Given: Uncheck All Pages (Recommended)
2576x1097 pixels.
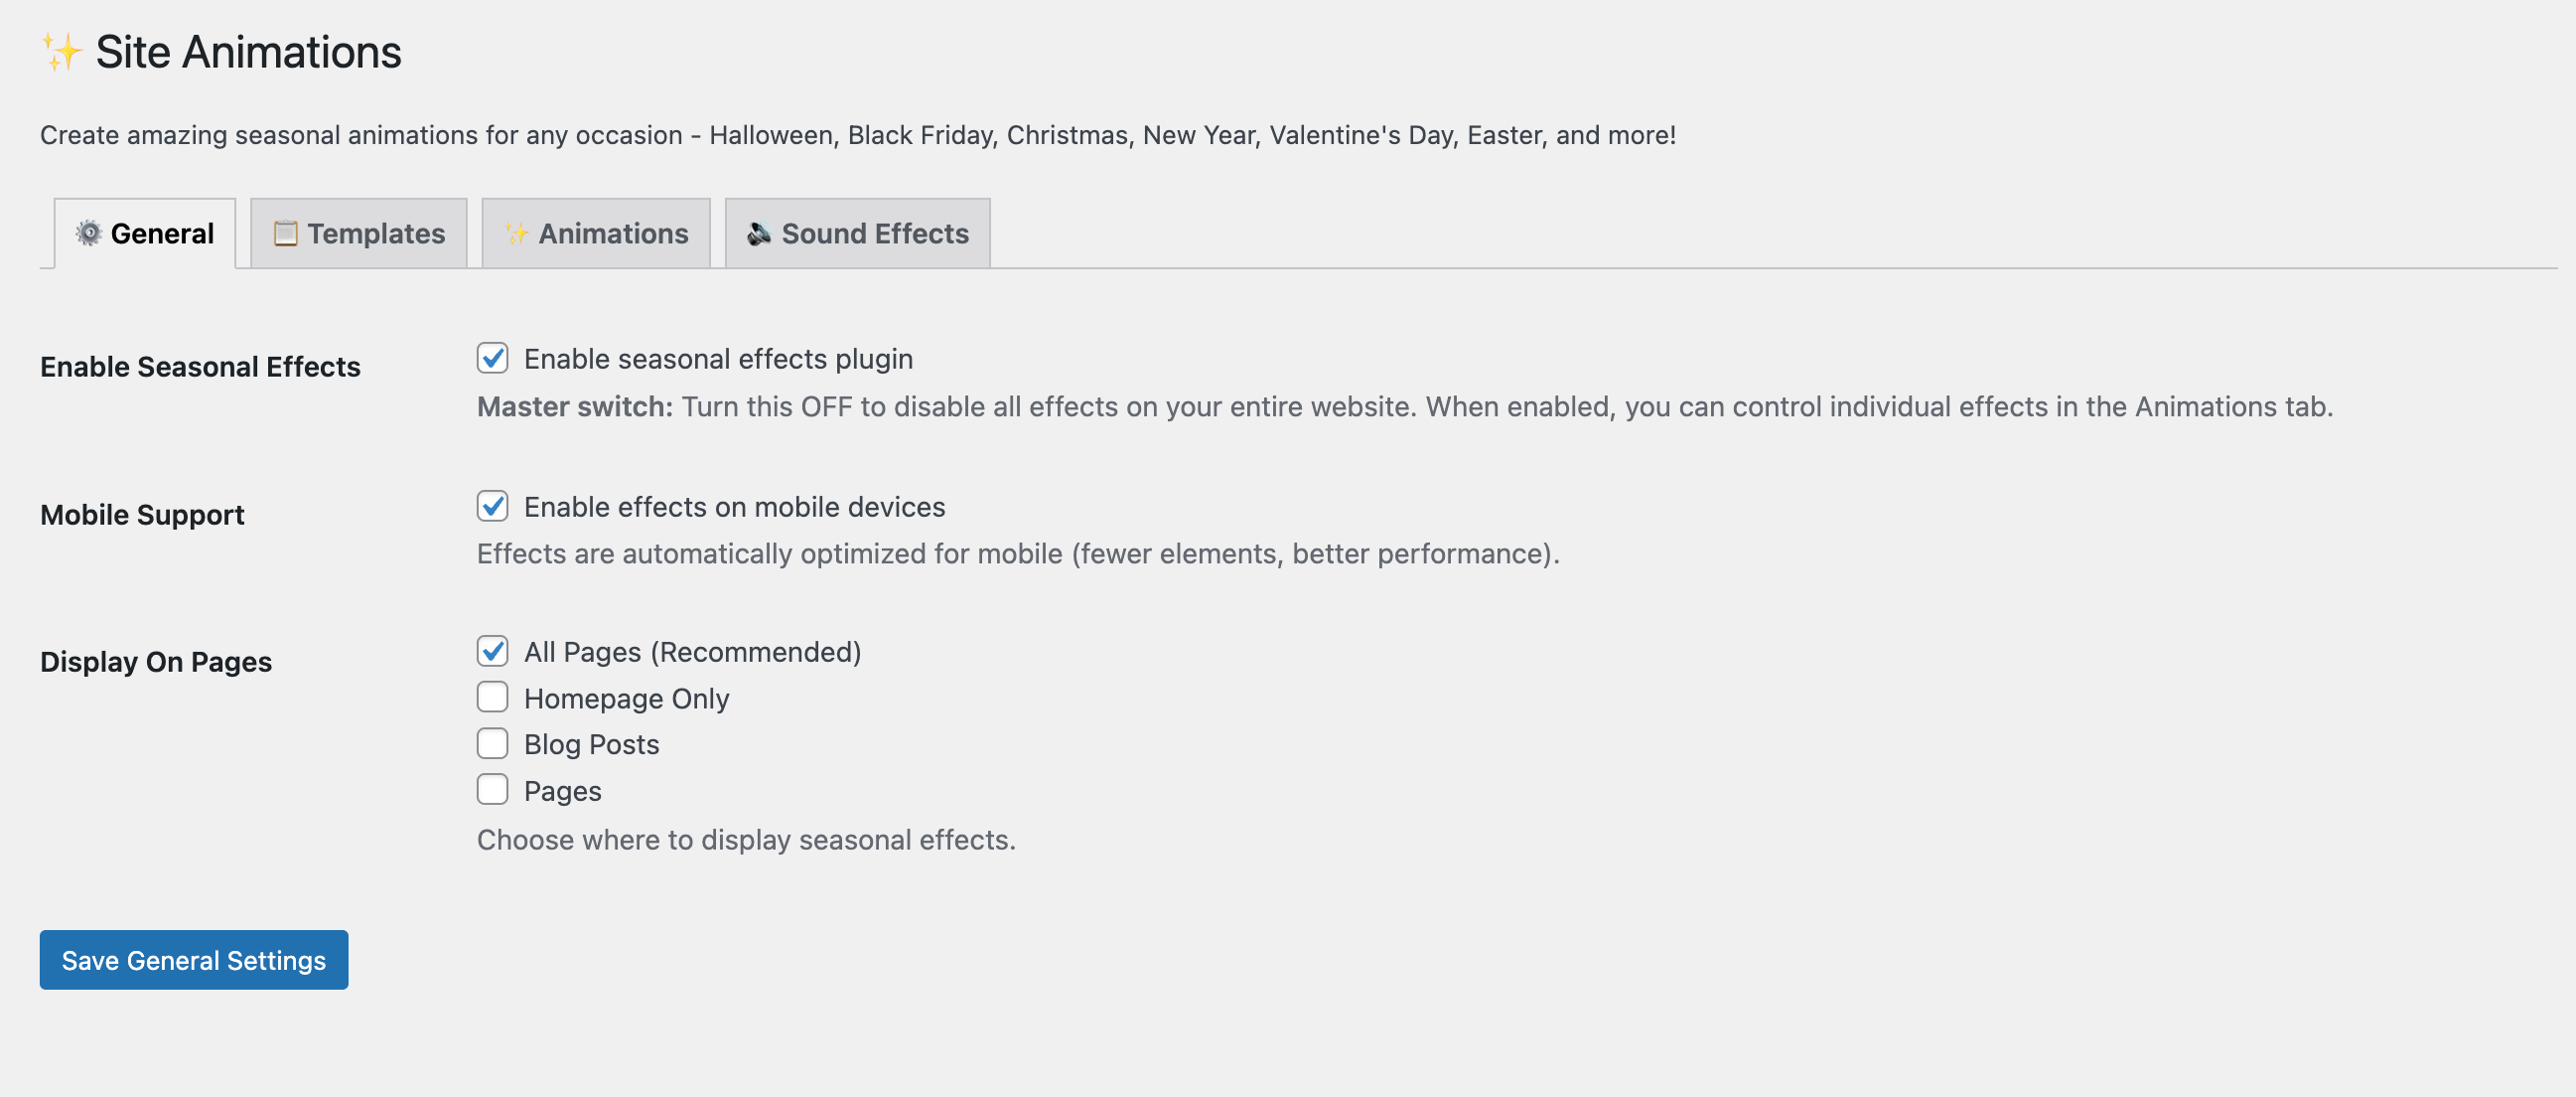Looking at the screenshot, I should 493,650.
